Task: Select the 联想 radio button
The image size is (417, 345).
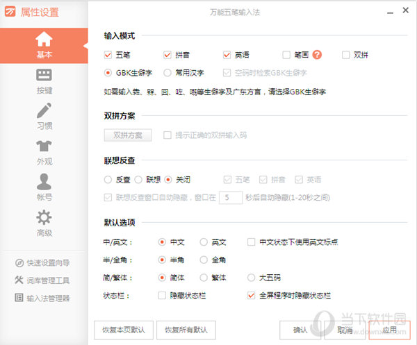Action: [x=138, y=180]
